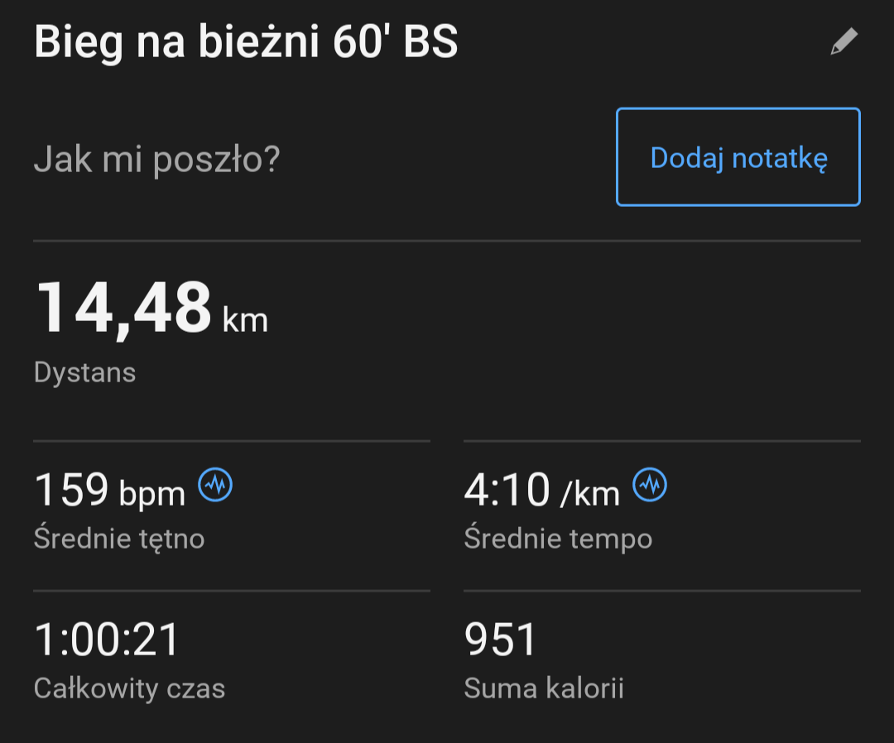Click the 159 heart rate number
This screenshot has height=743, width=894.
pyautogui.click(x=71, y=490)
